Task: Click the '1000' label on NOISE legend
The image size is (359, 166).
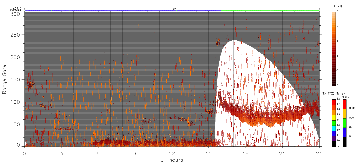Action: point(351,117)
